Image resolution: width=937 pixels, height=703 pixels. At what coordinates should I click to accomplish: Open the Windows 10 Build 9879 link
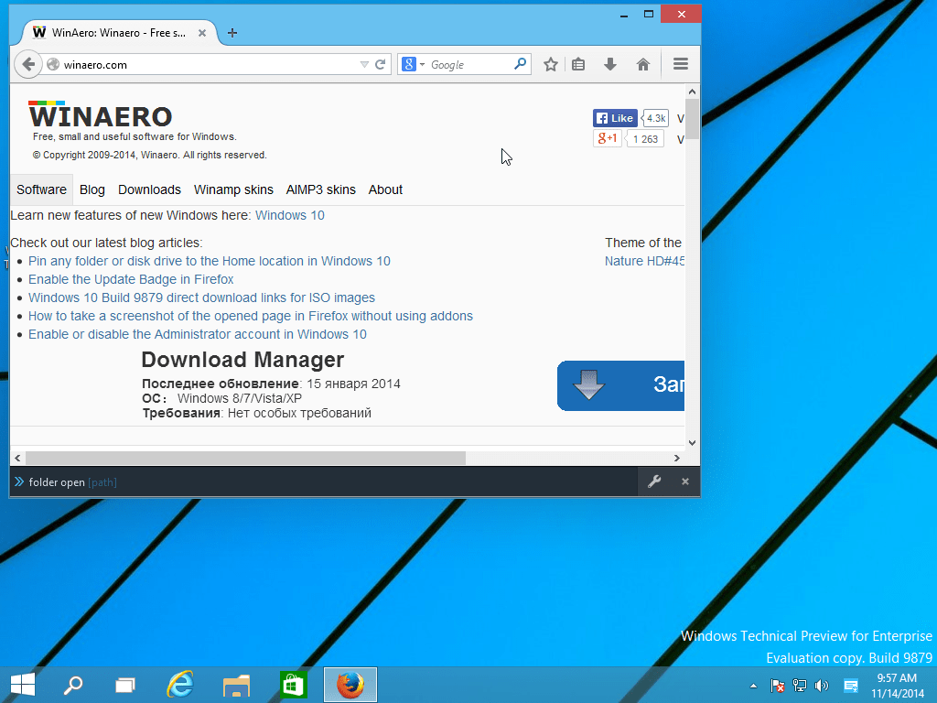pyautogui.click(x=200, y=297)
